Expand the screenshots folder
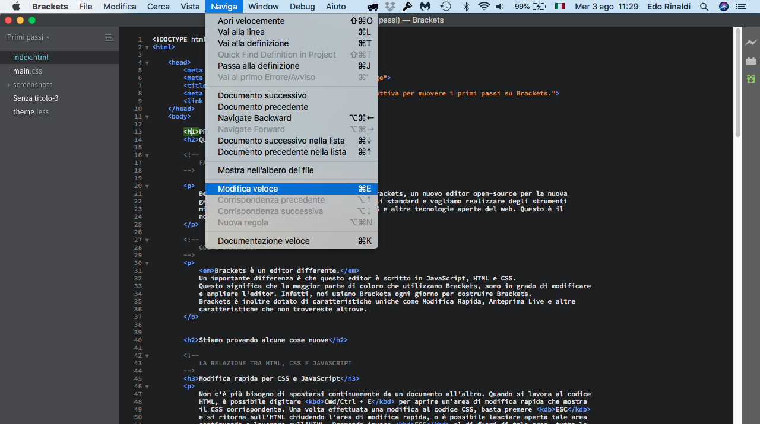760x424 pixels. click(9, 85)
